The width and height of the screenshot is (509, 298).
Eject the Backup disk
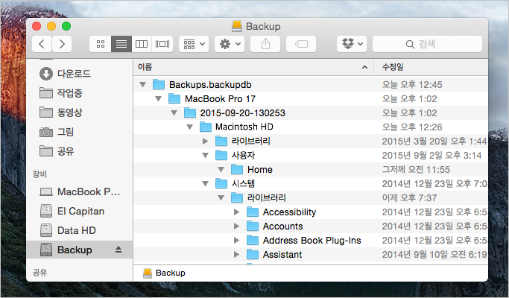pos(118,250)
